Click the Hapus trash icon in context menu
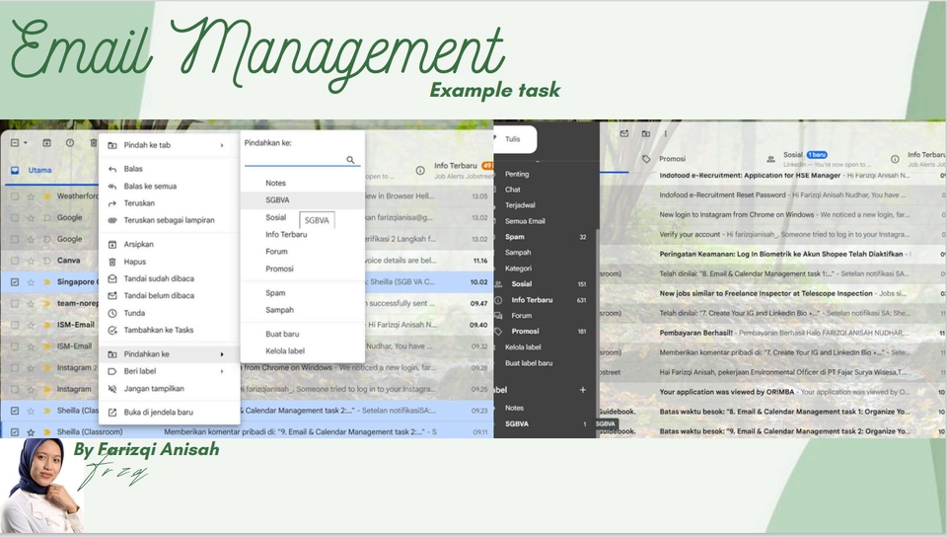The height and width of the screenshot is (537, 947). click(112, 262)
